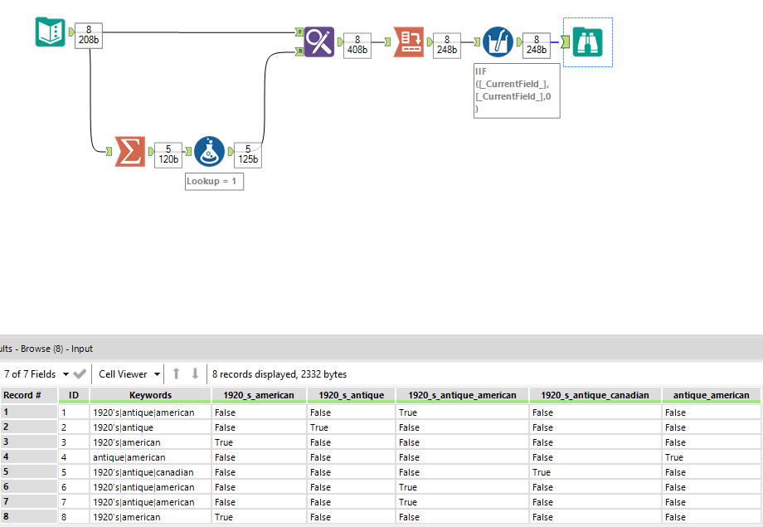
Task: Select the Record # column header
Action: pos(29,395)
